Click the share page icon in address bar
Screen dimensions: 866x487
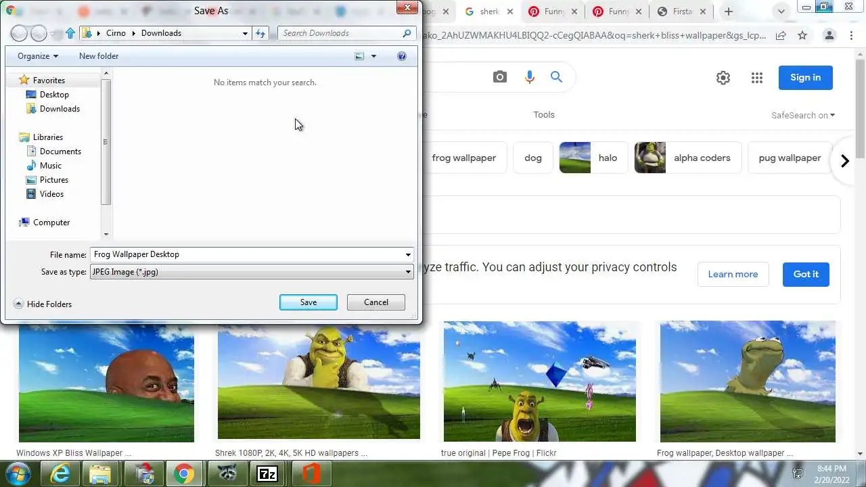[781, 36]
